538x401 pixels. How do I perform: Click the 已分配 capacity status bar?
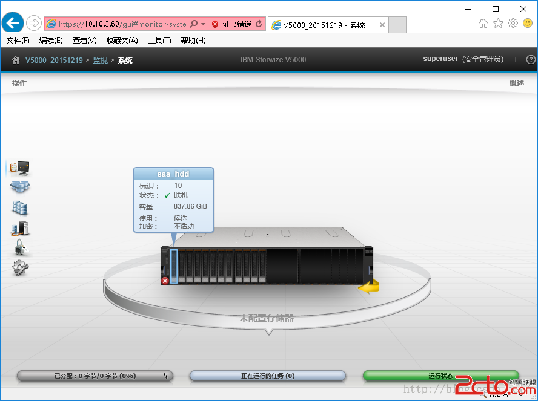click(x=95, y=376)
